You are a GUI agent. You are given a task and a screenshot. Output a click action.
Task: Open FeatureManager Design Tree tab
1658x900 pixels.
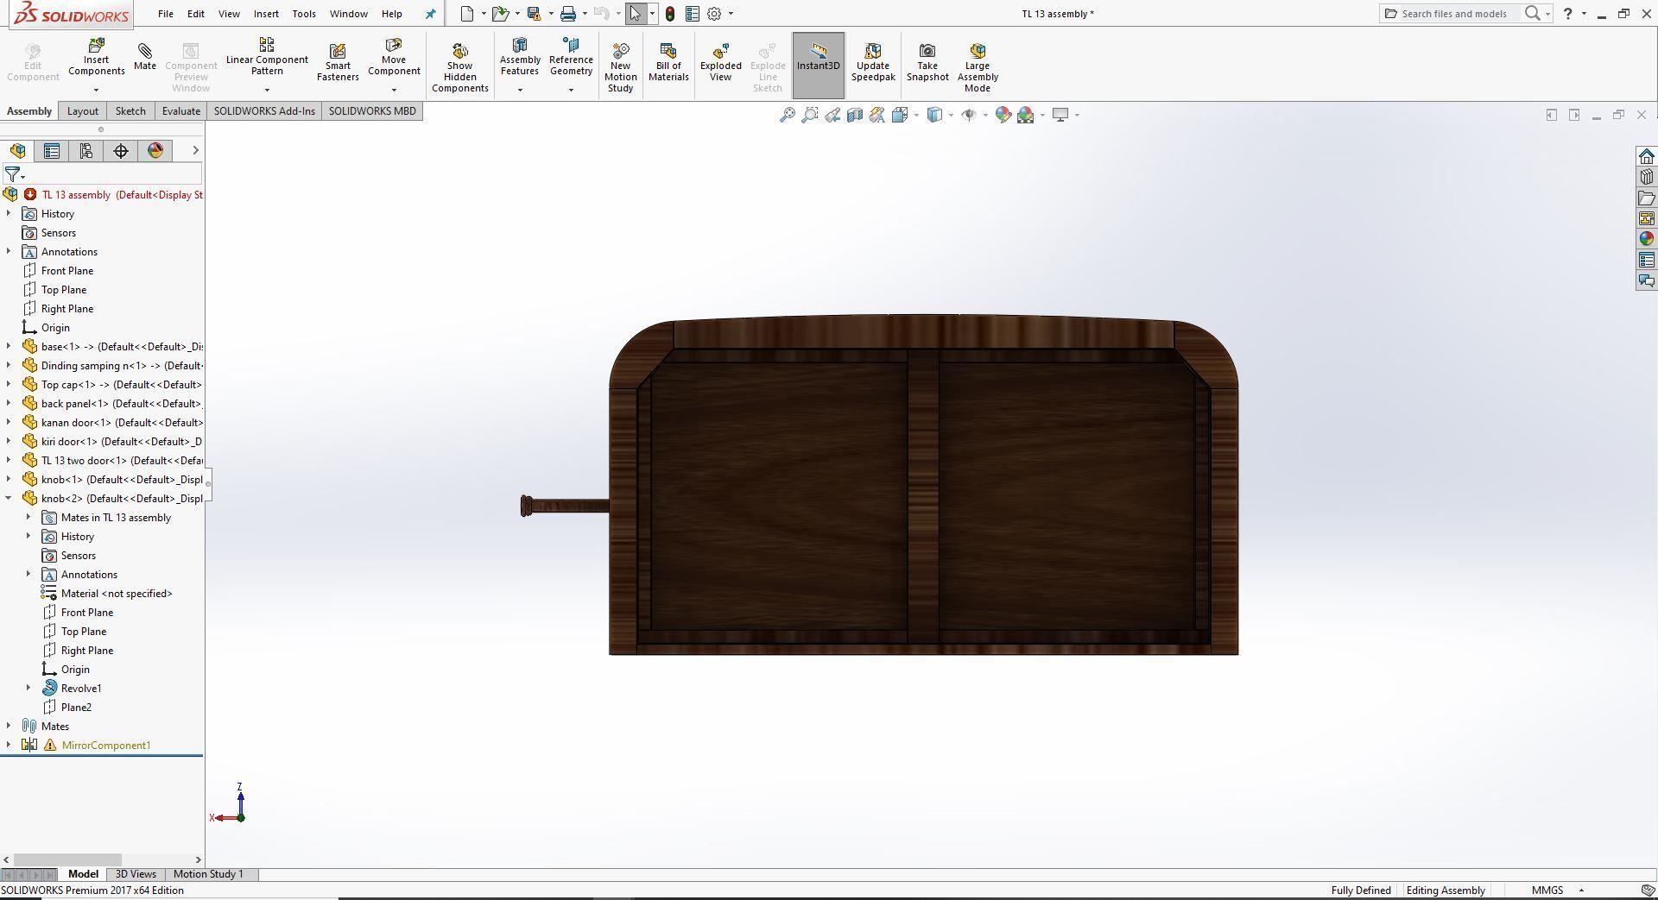[x=17, y=151]
